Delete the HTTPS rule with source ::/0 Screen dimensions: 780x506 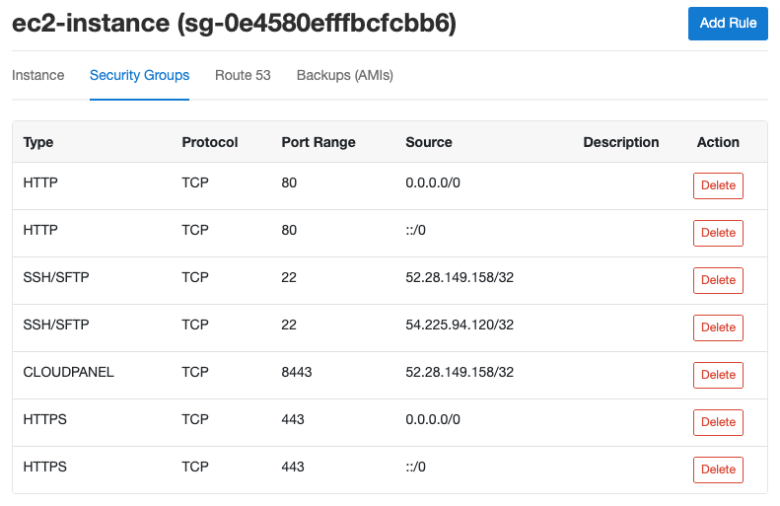click(x=718, y=470)
